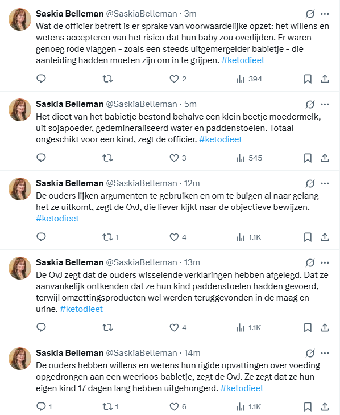Retweet the 5m sojapoeder tweet
Viewport: 340px width, 415px height.
pos(107,158)
